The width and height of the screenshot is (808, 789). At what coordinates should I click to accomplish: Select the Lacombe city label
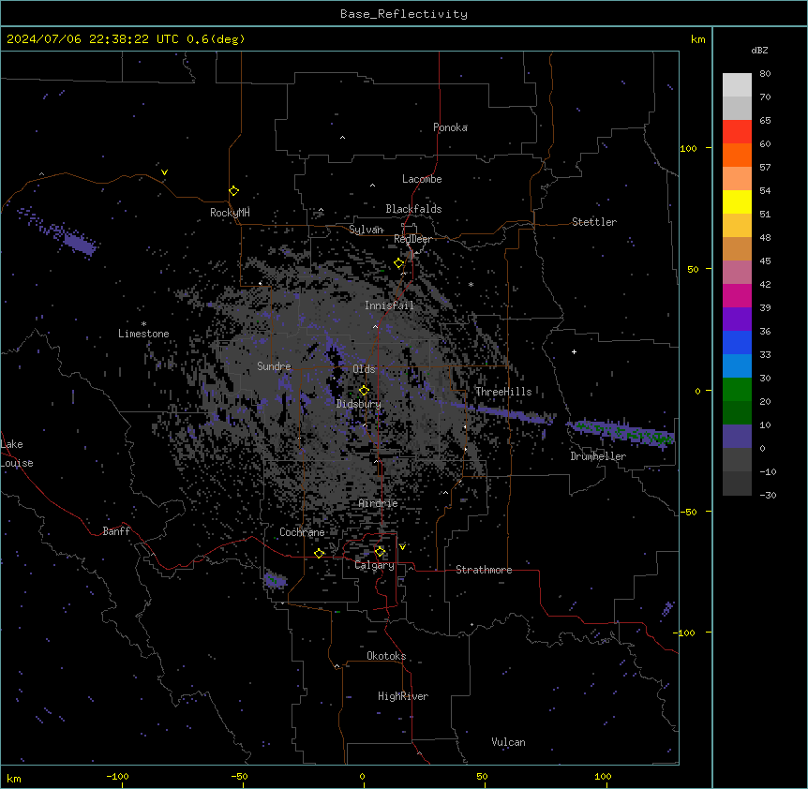point(422,179)
